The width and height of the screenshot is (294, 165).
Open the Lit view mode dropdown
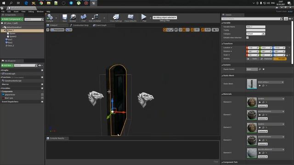point(69,30)
